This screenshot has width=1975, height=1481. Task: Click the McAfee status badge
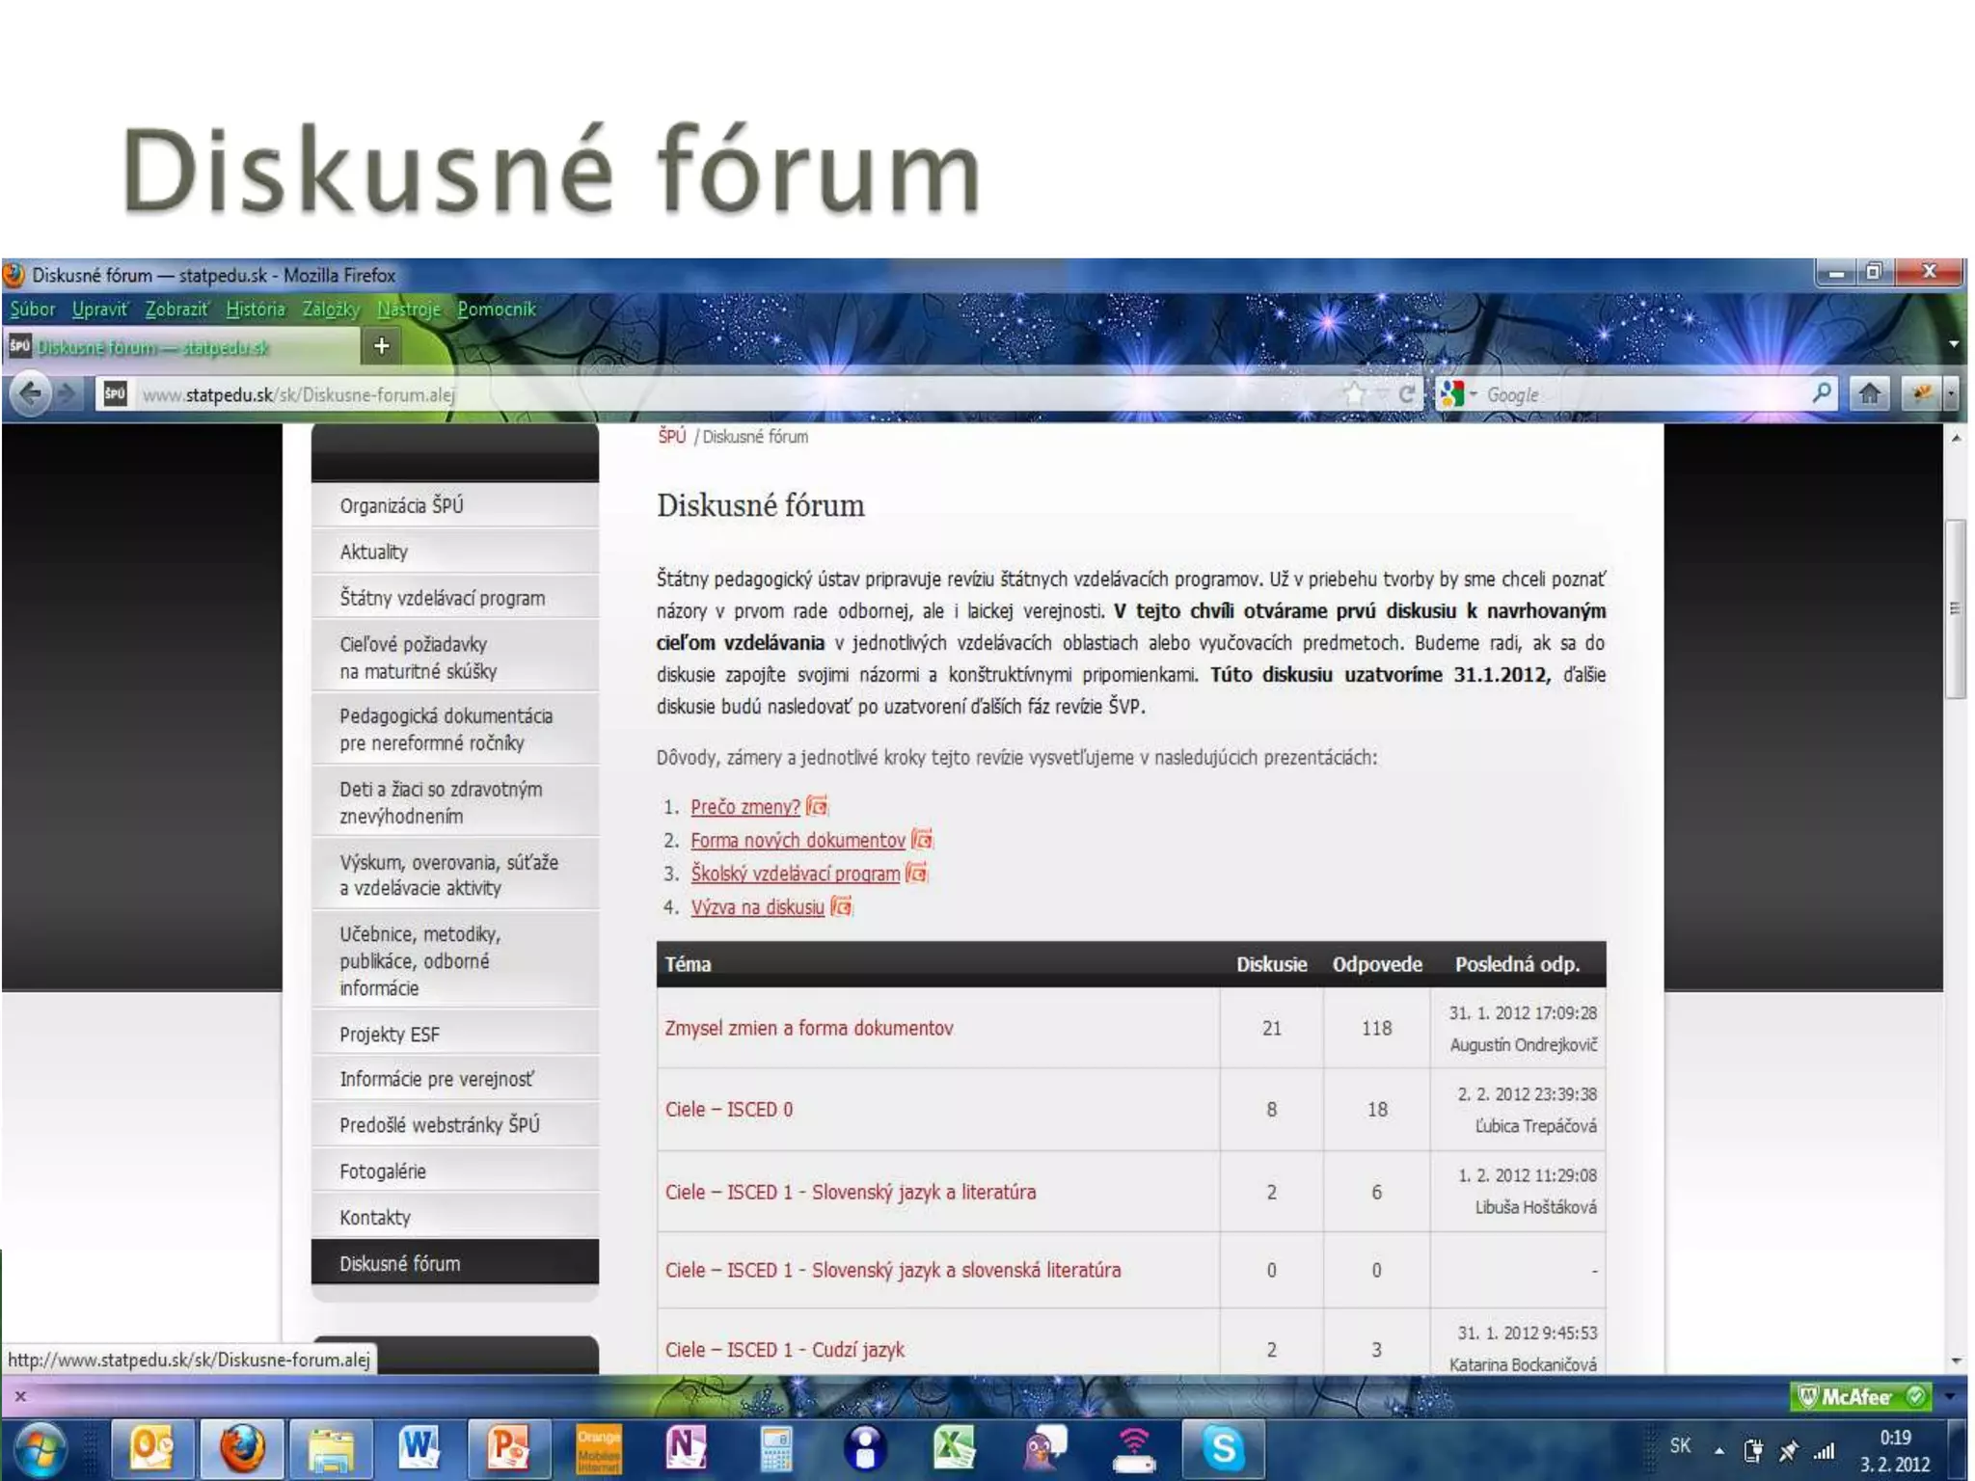pyautogui.click(x=1860, y=1396)
